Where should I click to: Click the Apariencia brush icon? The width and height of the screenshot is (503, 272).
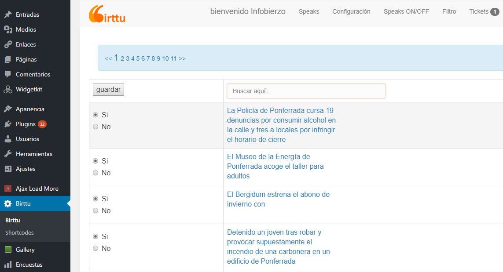pyautogui.click(x=8, y=109)
